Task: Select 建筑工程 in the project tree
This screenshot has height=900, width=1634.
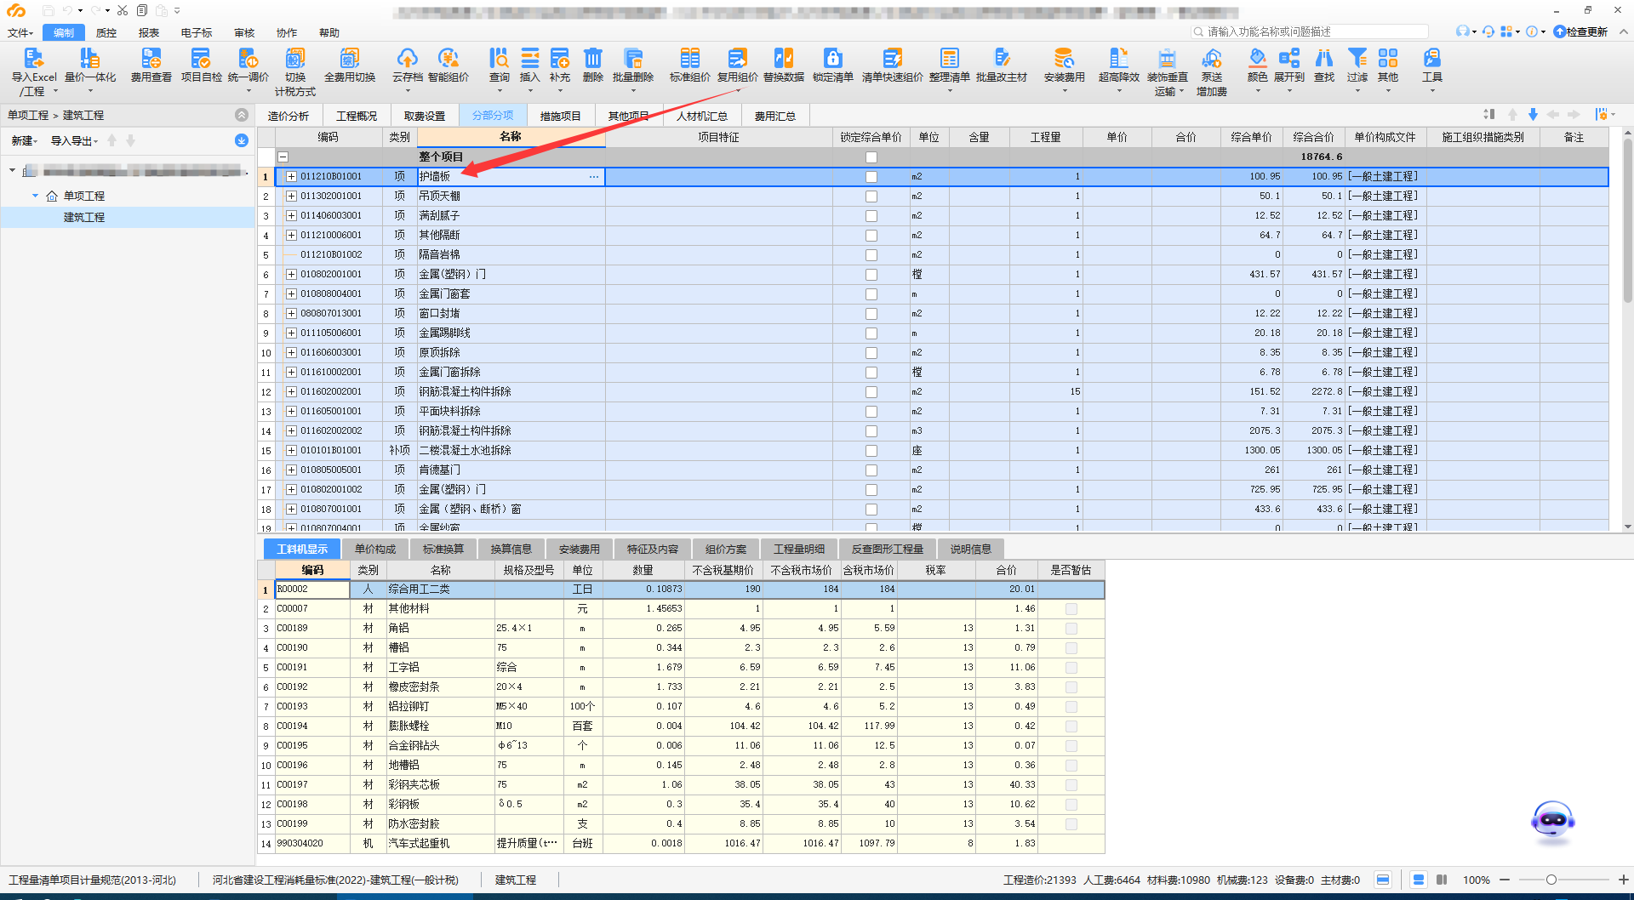Action: click(x=84, y=218)
